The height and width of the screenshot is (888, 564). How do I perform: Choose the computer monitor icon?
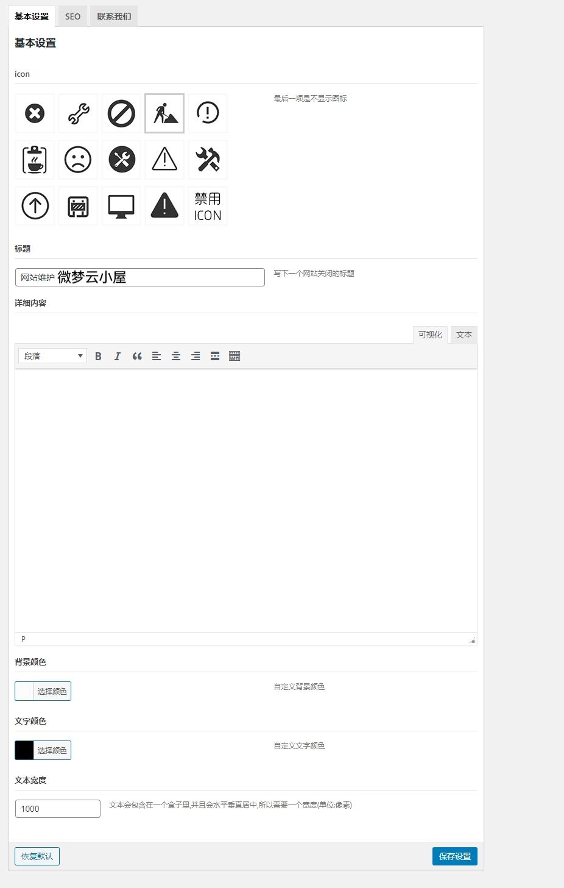pyautogui.click(x=121, y=206)
